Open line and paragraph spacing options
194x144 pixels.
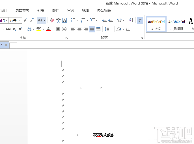tap(107, 29)
